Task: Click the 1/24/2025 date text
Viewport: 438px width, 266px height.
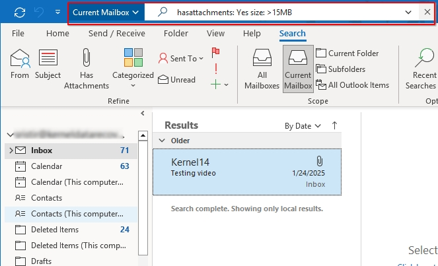Action: pyautogui.click(x=309, y=173)
